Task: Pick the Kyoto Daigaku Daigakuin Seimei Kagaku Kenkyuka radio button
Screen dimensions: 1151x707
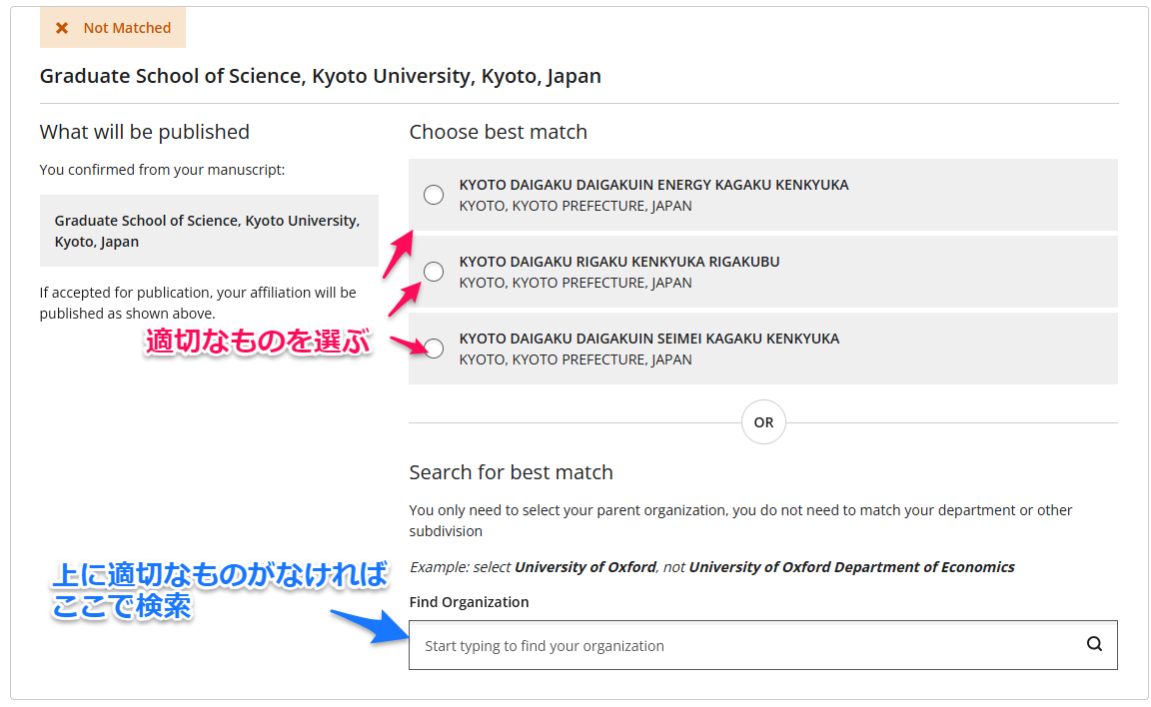Action: tap(434, 349)
